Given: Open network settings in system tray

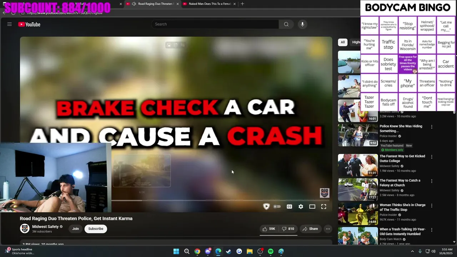Looking at the screenshot, I should pyautogui.click(x=428, y=251).
